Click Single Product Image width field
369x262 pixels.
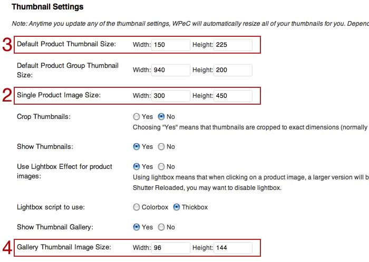pos(170,96)
